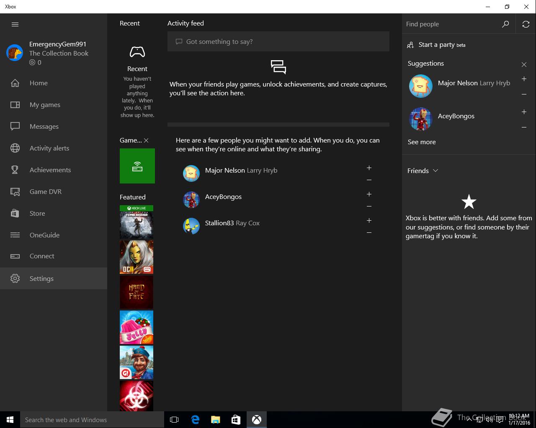Click the Settings gear icon
The height and width of the screenshot is (428, 536).
click(15, 278)
